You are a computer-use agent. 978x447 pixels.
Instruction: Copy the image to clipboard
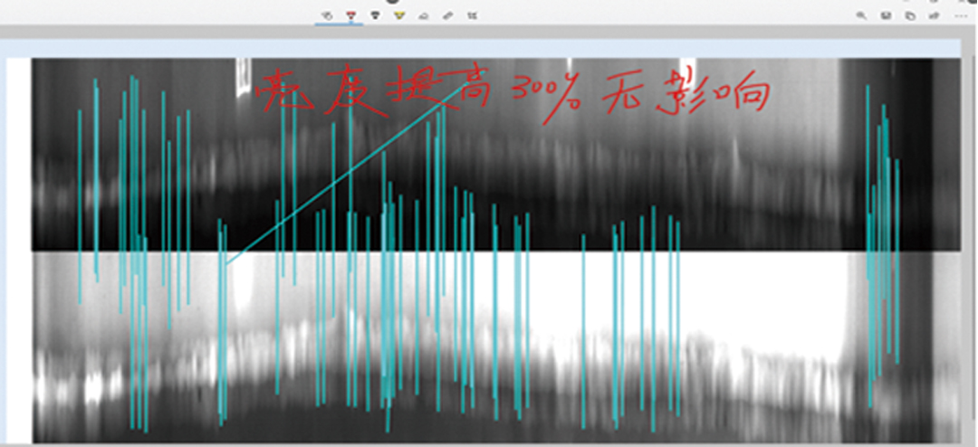910,15
